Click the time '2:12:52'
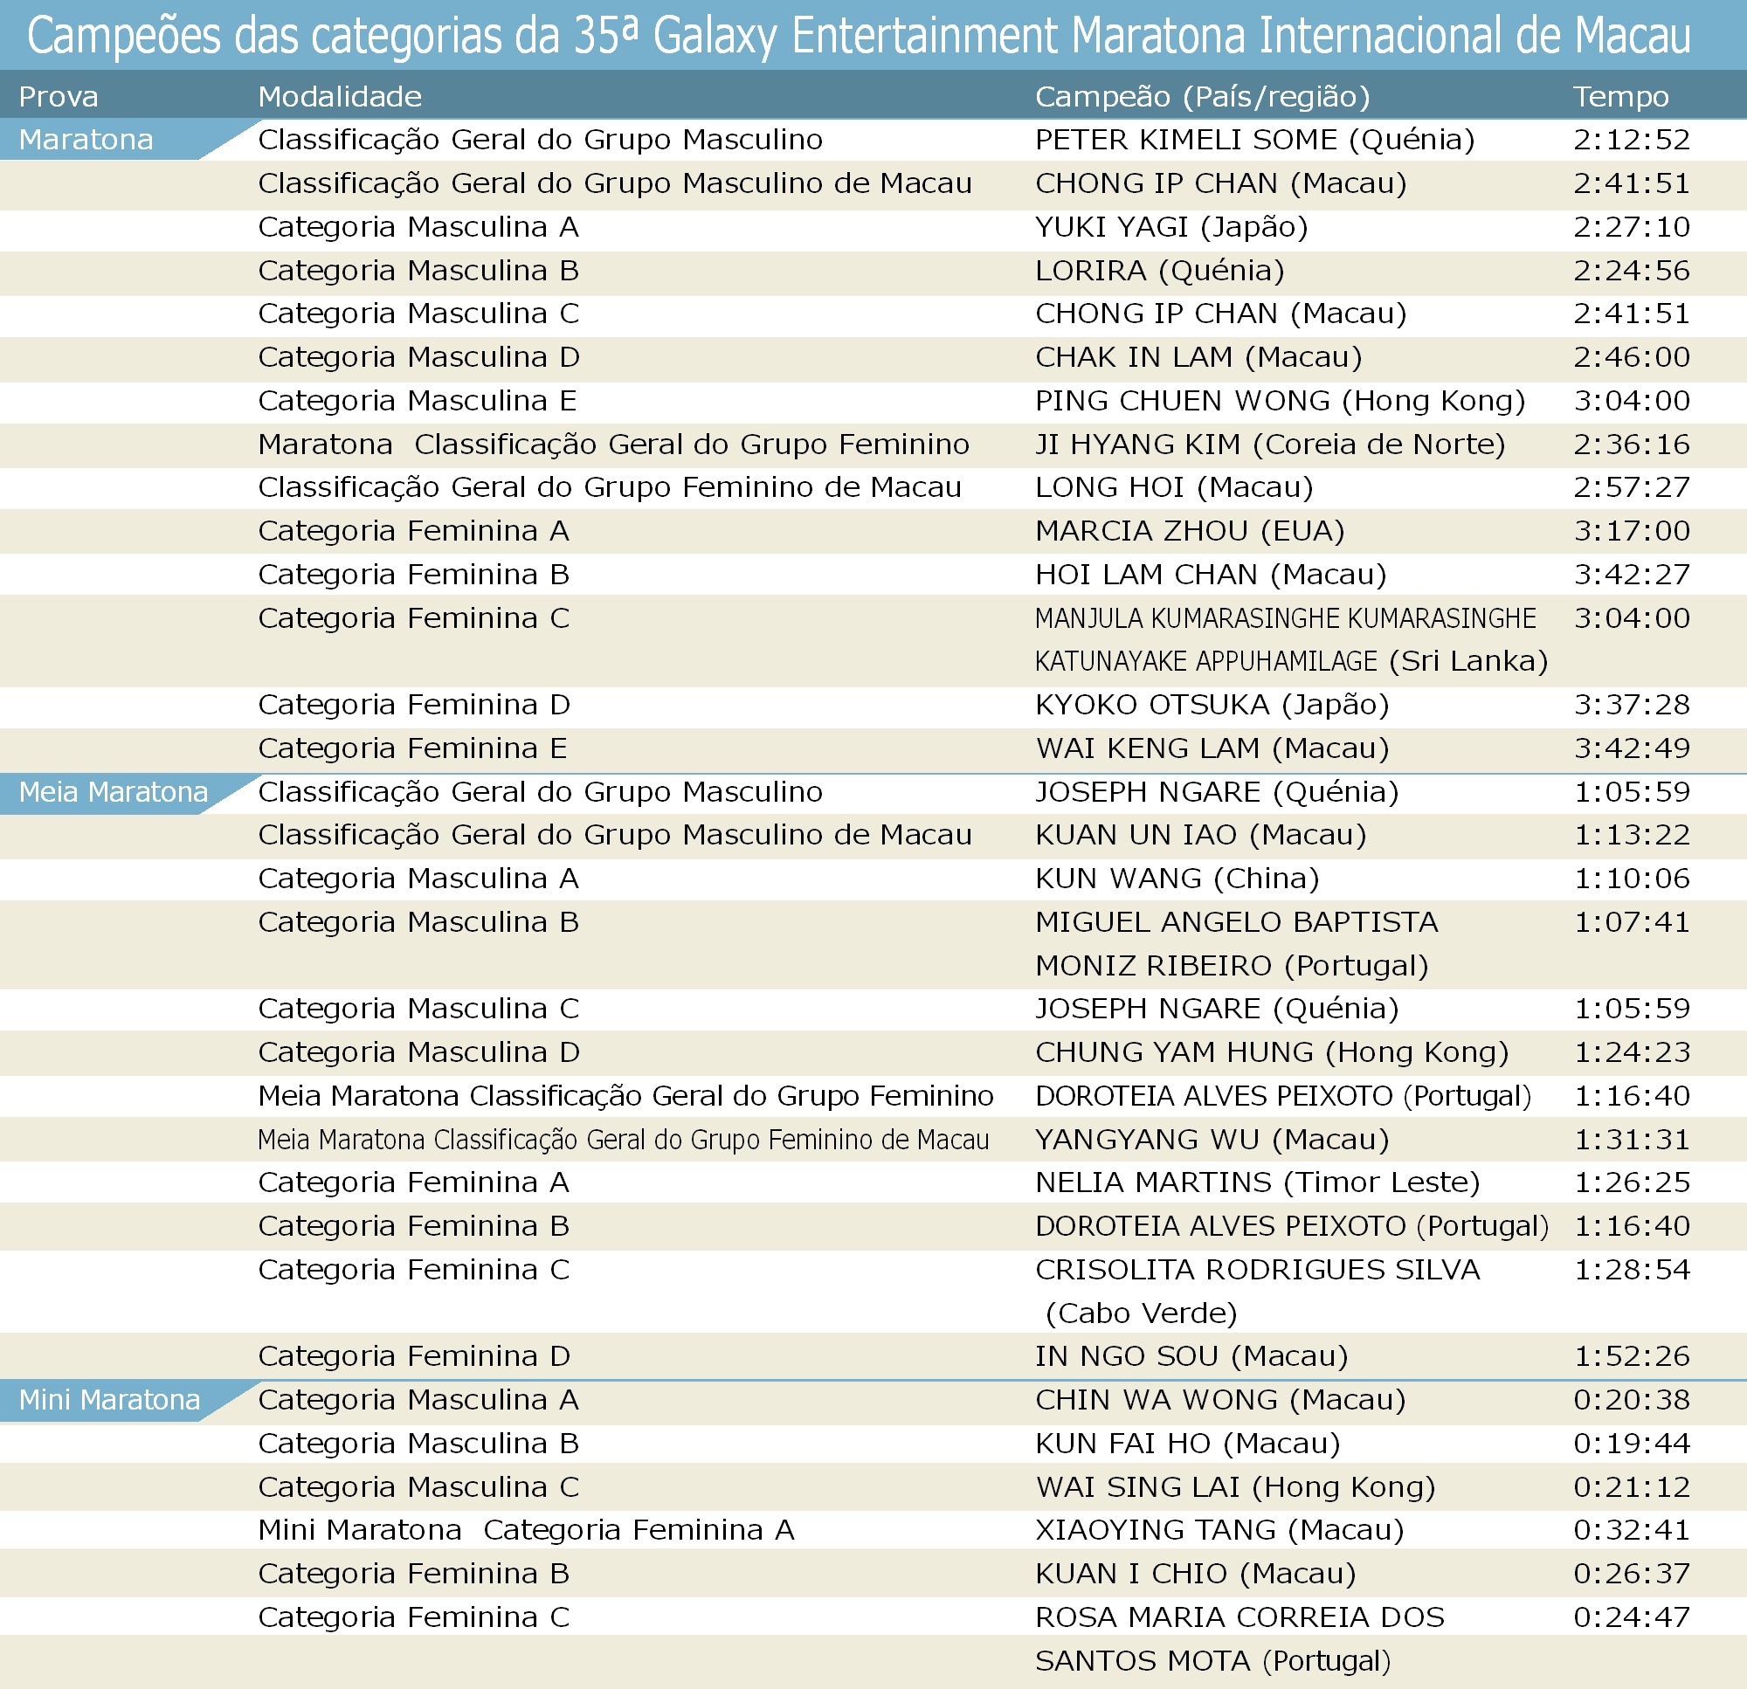The height and width of the screenshot is (1689, 1747). pyautogui.click(x=1631, y=140)
